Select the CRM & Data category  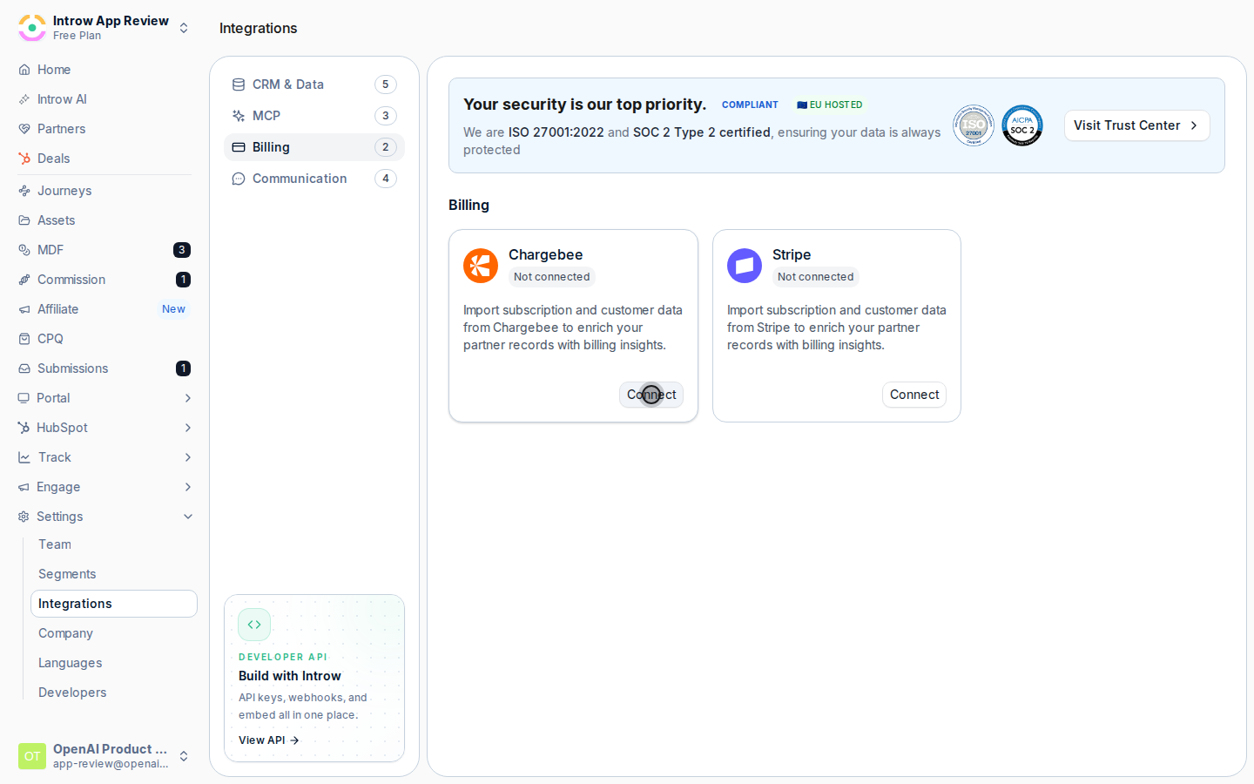click(314, 84)
